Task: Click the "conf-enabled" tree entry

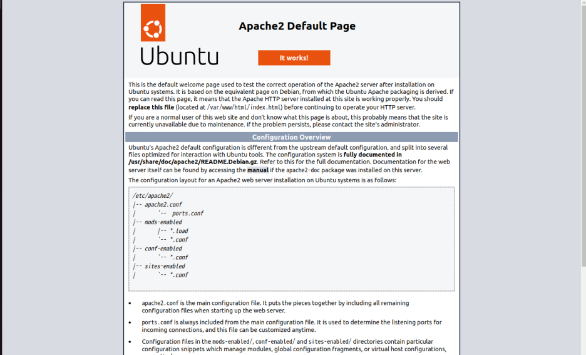Action: click(x=163, y=249)
